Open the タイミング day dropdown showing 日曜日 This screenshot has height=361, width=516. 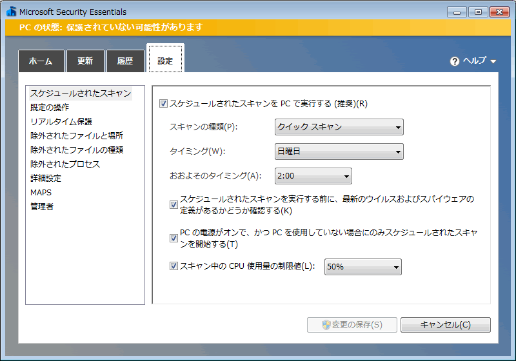click(339, 151)
